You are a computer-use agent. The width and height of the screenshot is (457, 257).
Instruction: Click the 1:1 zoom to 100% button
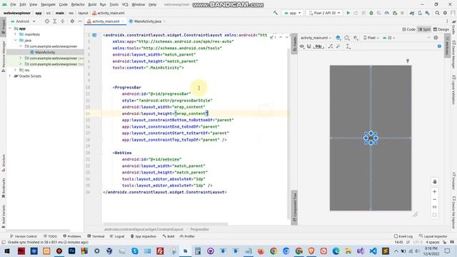coord(435,207)
